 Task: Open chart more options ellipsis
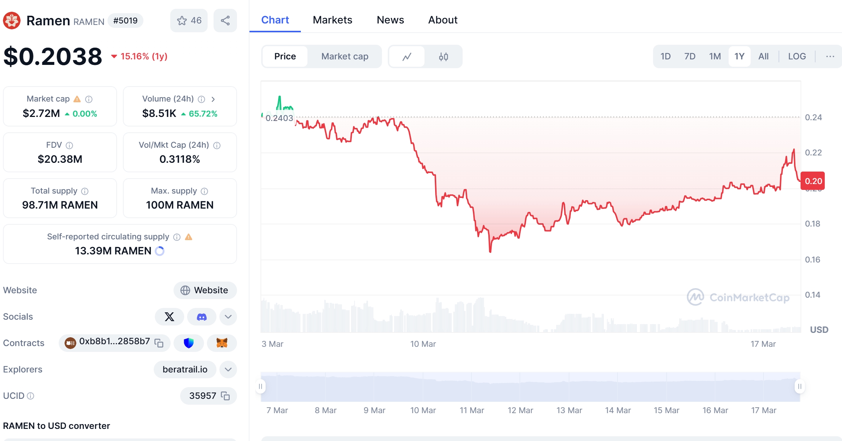[x=830, y=56]
